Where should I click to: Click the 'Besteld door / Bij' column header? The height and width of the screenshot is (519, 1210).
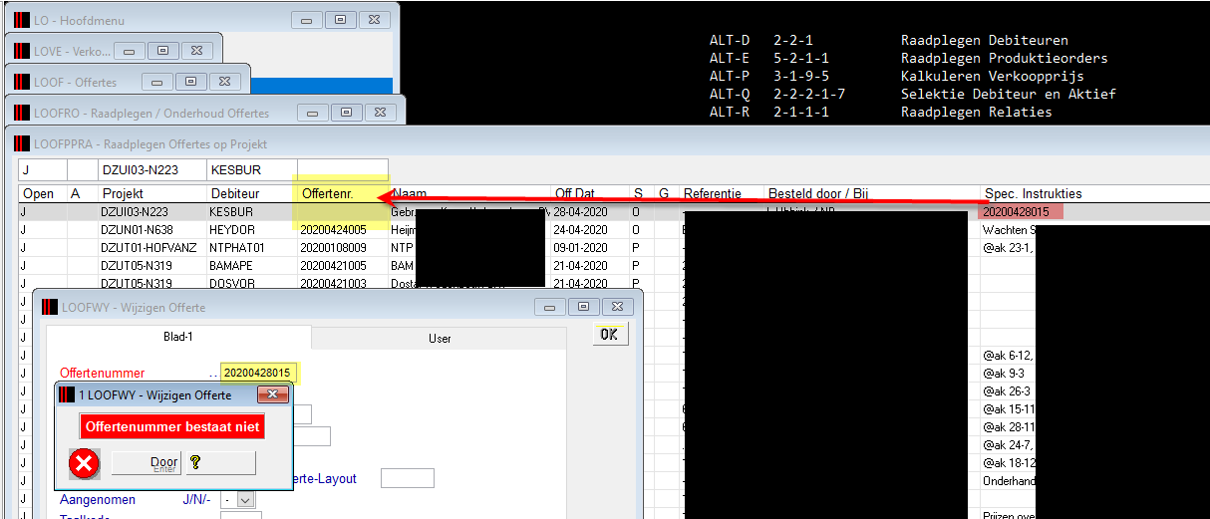click(x=872, y=193)
